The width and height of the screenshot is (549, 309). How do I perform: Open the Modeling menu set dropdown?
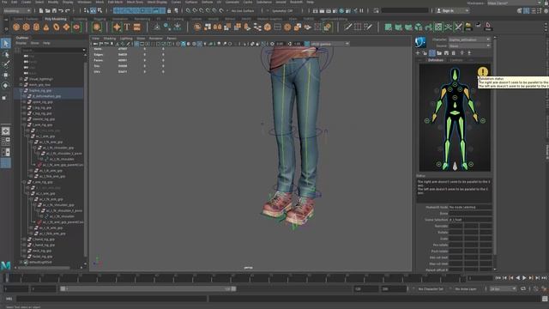(17, 11)
